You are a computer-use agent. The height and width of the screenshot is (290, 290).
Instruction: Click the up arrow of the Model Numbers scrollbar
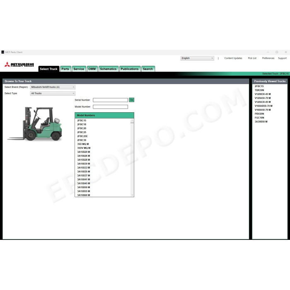(x=132, y=120)
